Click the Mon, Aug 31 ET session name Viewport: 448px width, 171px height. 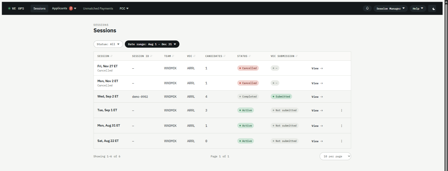(x=109, y=125)
